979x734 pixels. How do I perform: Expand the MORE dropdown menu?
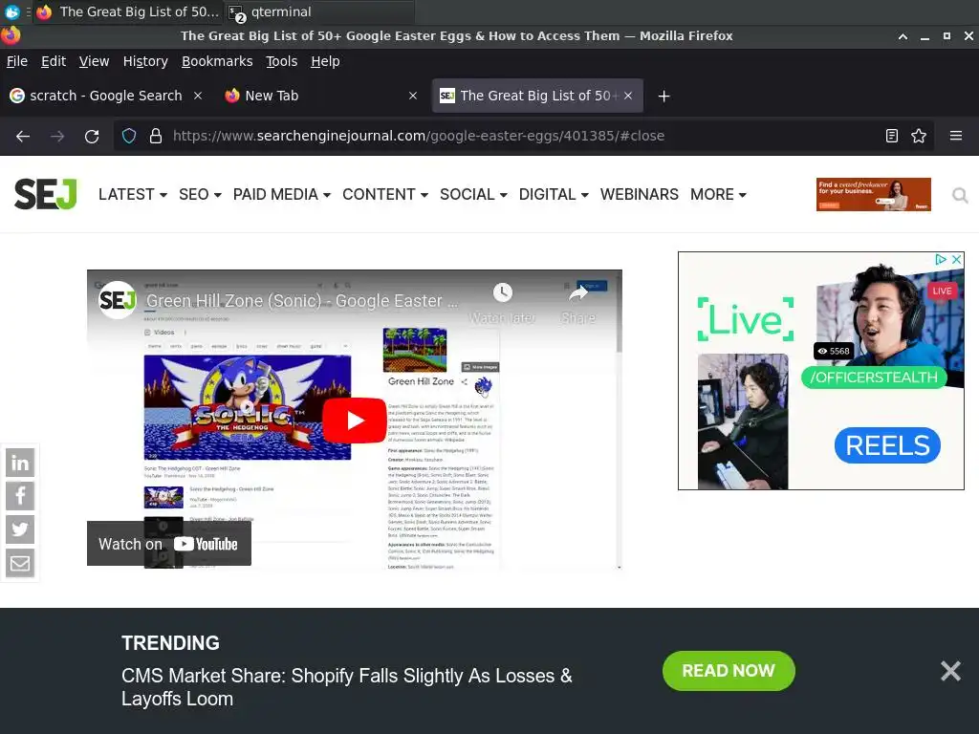click(x=718, y=195)
